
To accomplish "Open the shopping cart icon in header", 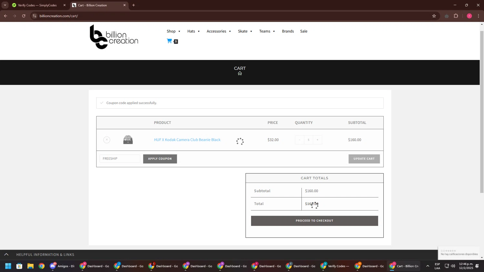I will point(169,41).
